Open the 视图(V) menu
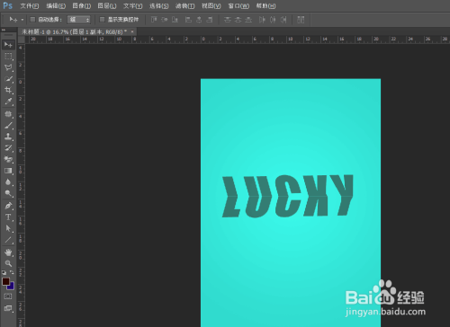This screenshot has height=327, width=450. click(x=211, y=6)
